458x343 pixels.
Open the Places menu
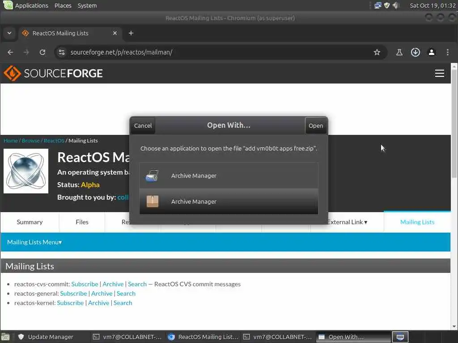tap(63, 5)
